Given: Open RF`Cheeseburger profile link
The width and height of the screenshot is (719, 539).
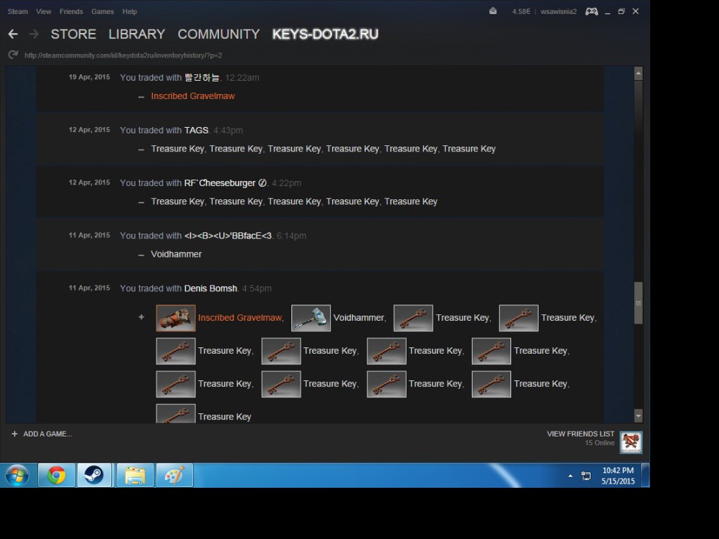Looking at the screenshot, I should pos(225,183).
